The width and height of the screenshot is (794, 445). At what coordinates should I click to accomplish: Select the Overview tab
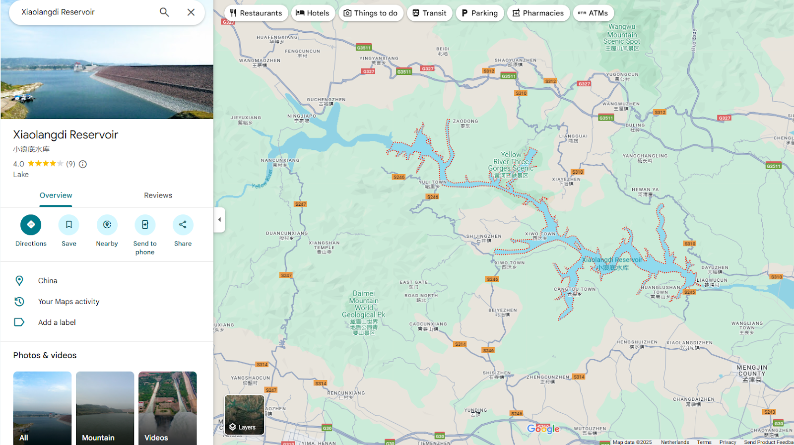coord(56,195)
